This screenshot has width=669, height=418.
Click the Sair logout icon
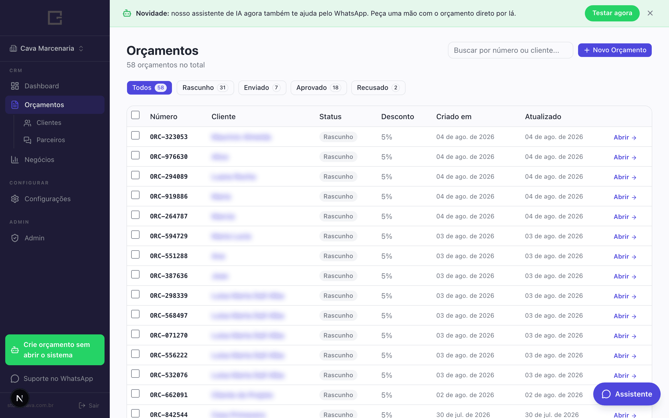point(82,405)
